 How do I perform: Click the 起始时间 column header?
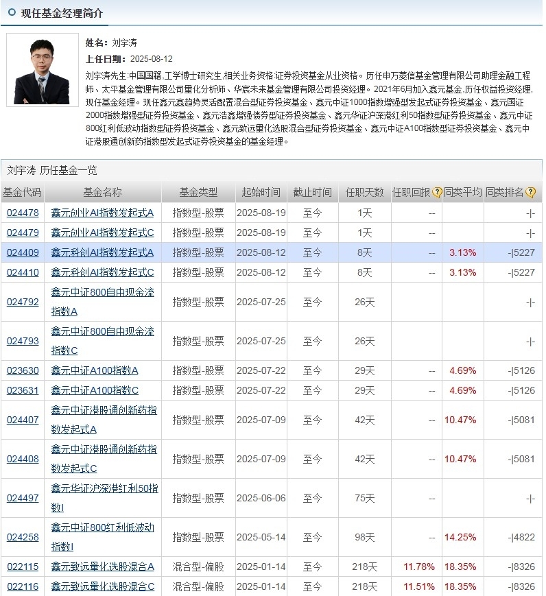pyautogui.click(x=261, y=192)
